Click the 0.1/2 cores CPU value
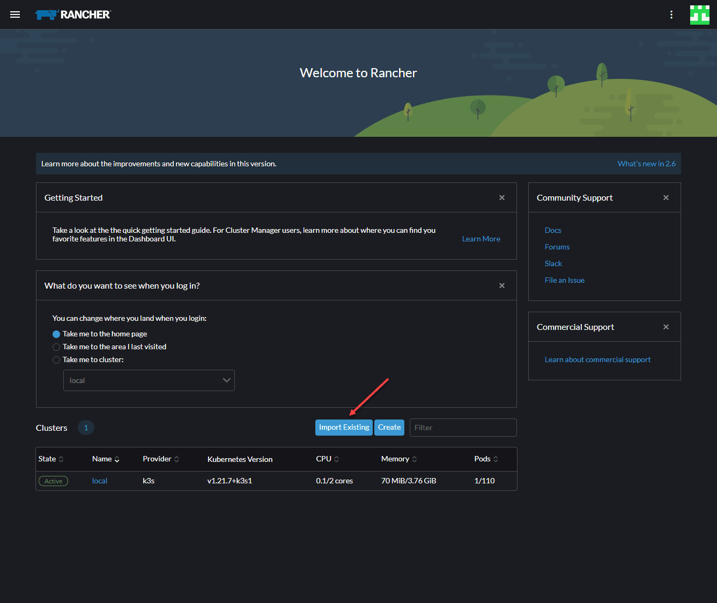The height and width of the screenshot is (603, 717). coord(335,481)
